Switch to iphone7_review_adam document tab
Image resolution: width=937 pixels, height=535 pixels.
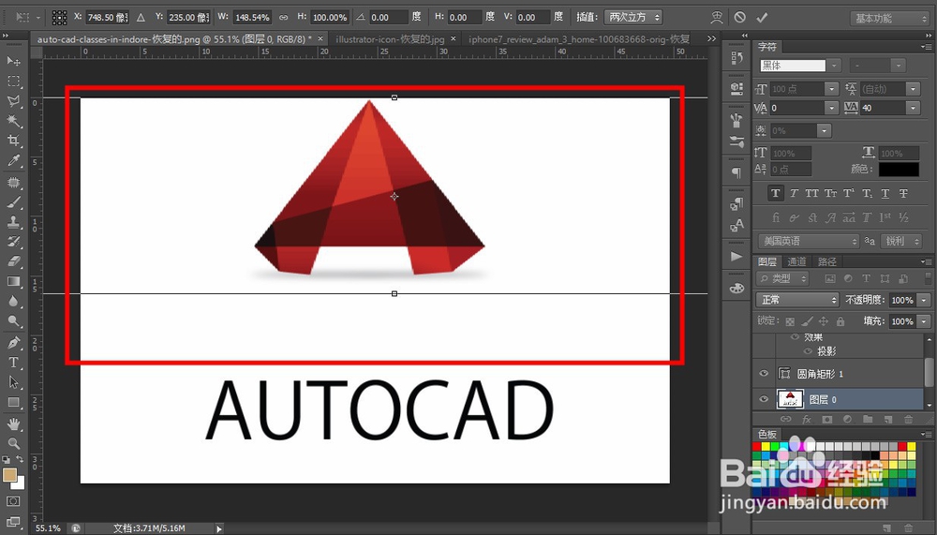pos(579,38)
